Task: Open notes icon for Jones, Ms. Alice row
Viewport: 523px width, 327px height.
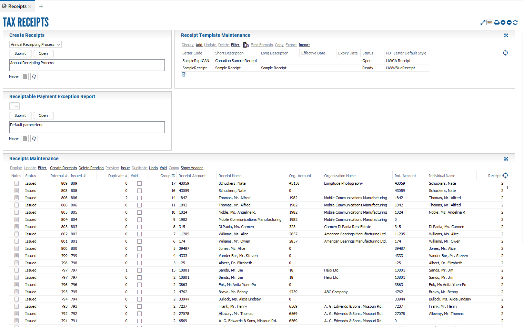Action: [17, 248]
